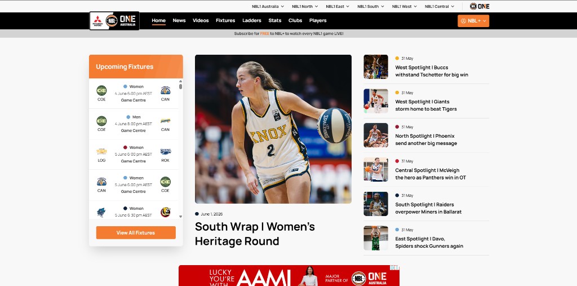The height and width of the screenshot is (286, 577).
Task: Click the Knox player featured image
Action: pyautogui.click(x=273, y=129)
